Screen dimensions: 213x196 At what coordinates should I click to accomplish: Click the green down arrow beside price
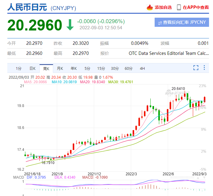(70, 25)
